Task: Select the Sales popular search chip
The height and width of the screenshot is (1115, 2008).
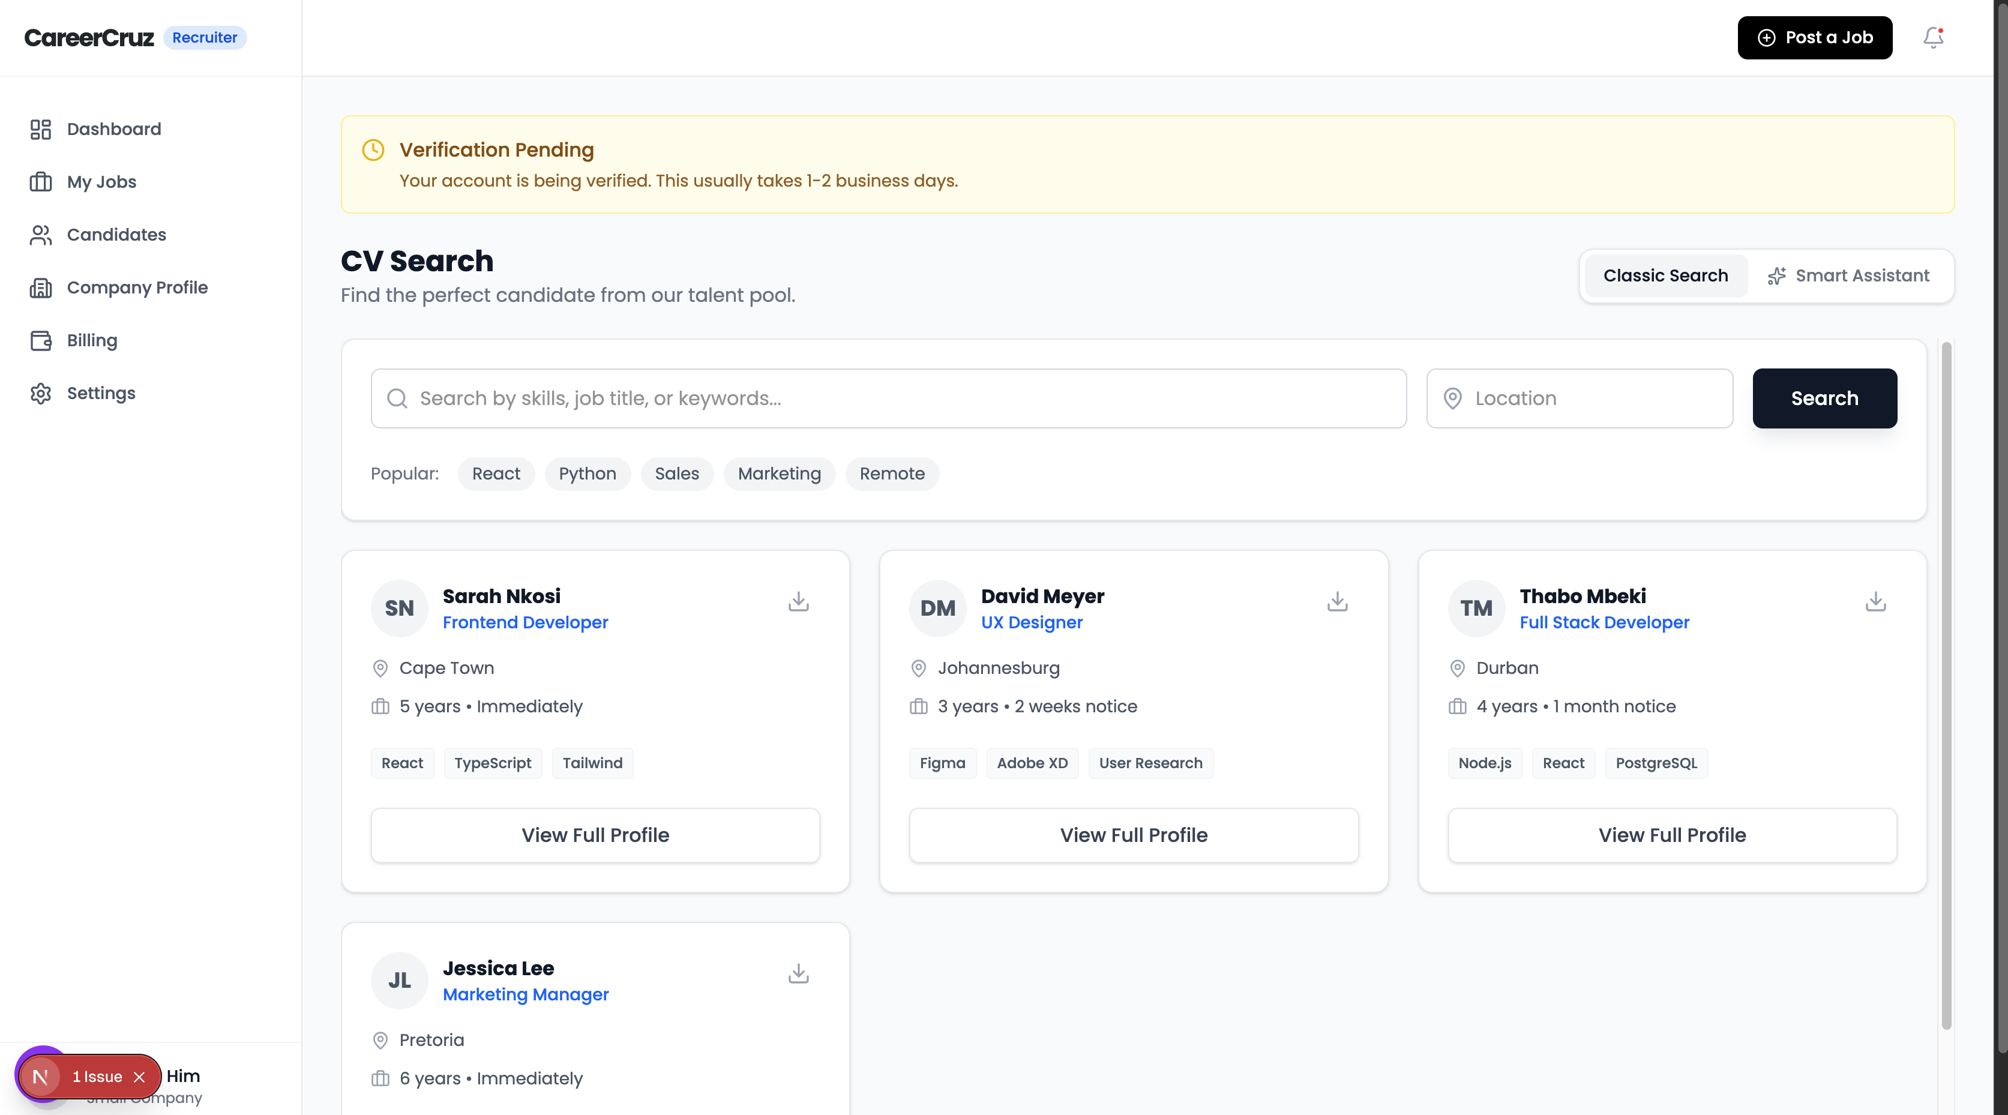Action: click(x=676, y=474)
